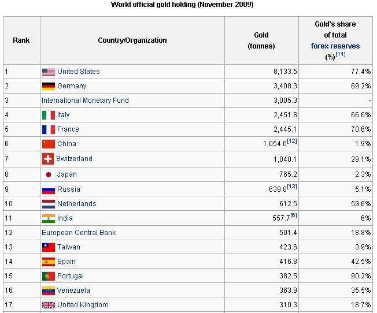
Task: Open the Switzerland country link
Action: tap(74, 159)
